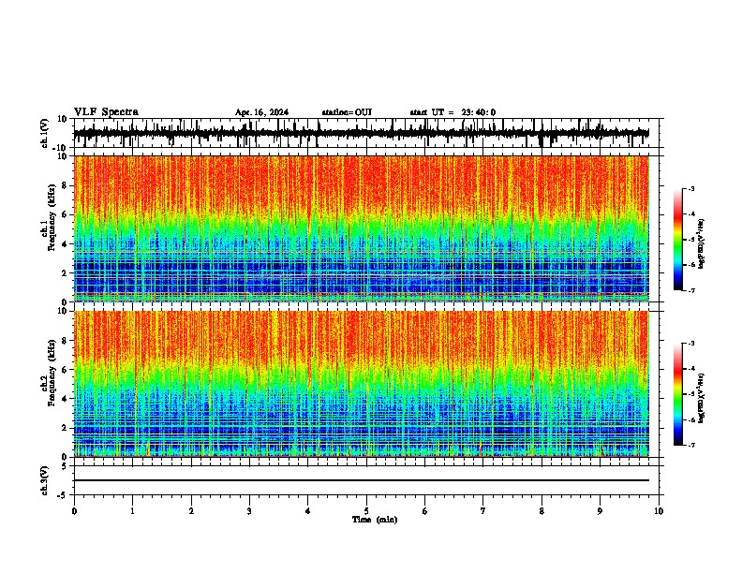Click the 'VLF Spectra' title text

click(106, 112)
